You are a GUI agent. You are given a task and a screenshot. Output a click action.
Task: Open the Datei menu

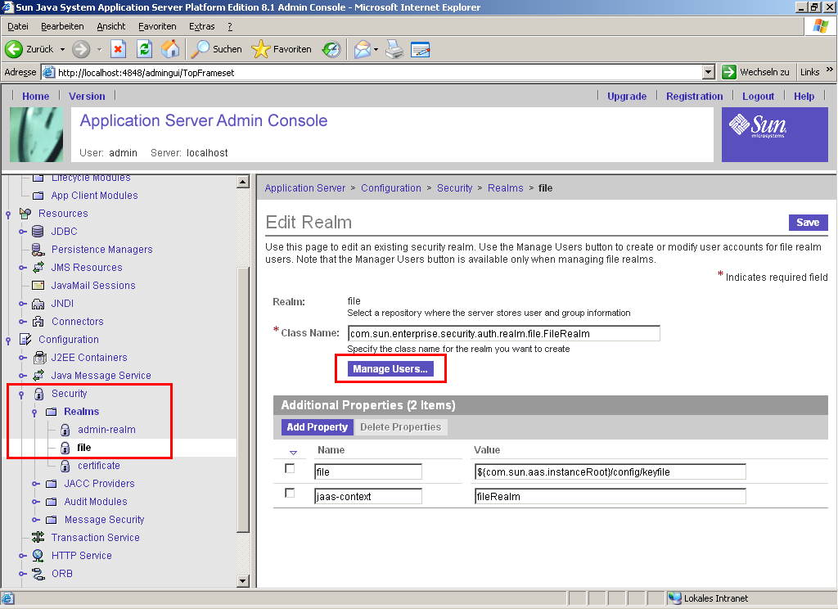click(x=18, y=26)
